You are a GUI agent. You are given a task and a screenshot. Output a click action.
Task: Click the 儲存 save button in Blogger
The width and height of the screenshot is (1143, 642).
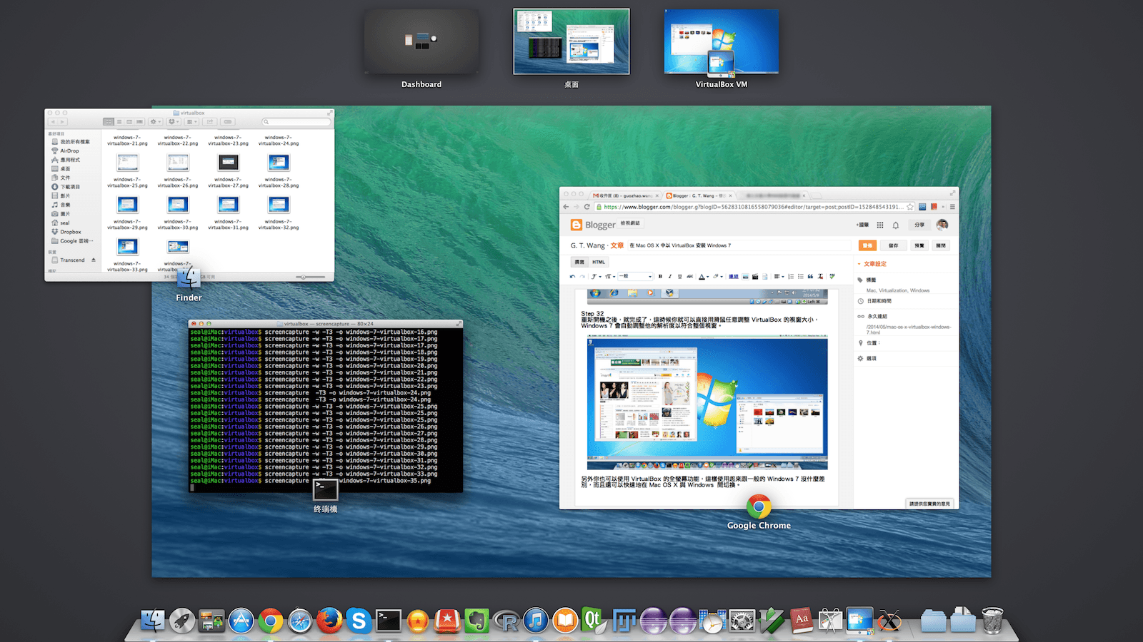tap(893, 245)
